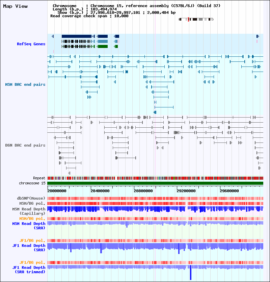Click the 28400000 ruler position label
The image size is (270, 282).
click(100, 191)
